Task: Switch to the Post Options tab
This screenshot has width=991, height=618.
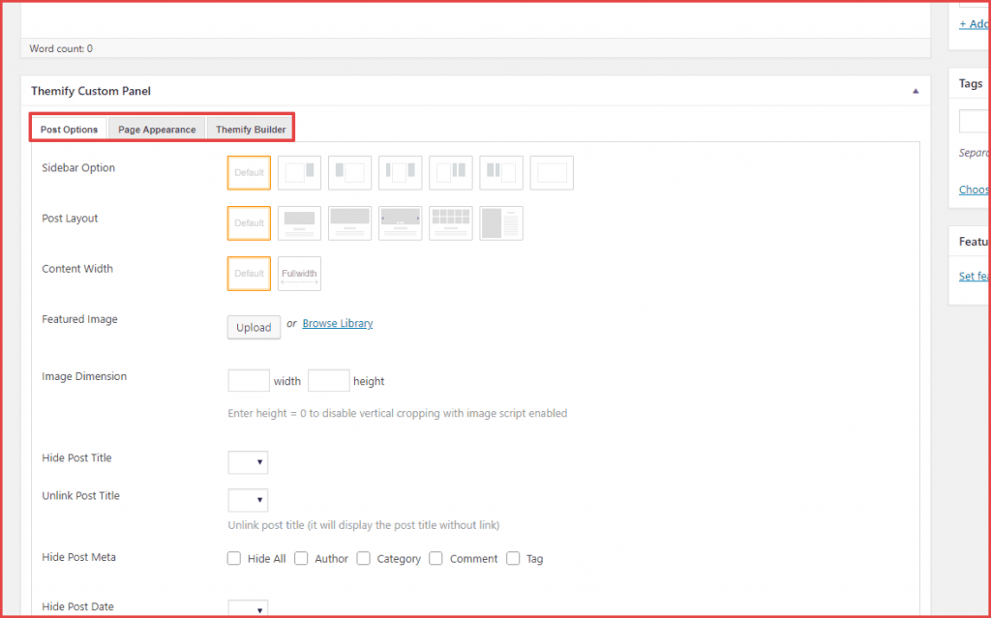Action: click(x=69, y=129)
